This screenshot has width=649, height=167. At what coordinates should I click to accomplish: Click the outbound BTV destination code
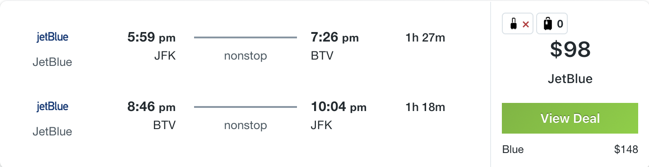pos(322,56)
